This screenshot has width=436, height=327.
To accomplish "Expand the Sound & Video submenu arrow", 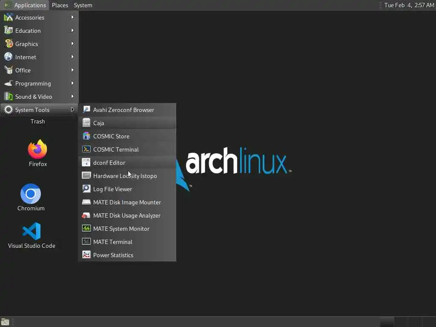I will [x=72, y=97].
